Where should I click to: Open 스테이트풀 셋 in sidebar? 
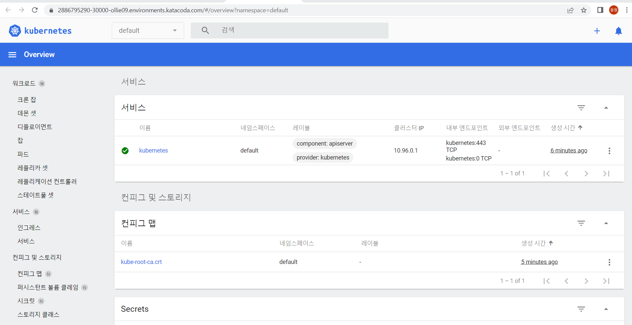click(35, 195)
